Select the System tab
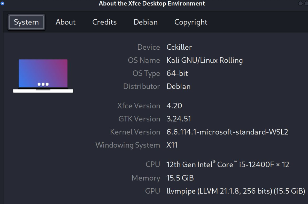The height and width of the screenshot is (204, 308). (x=26, y=22)
